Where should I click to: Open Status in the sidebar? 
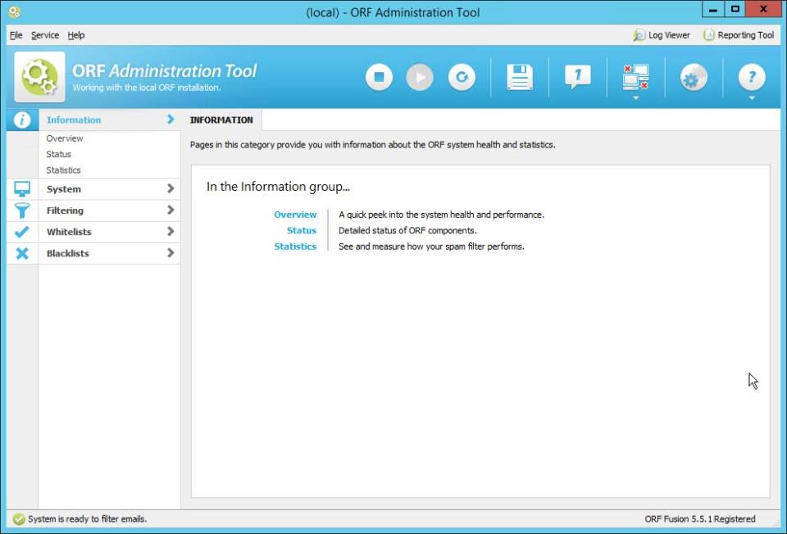point(59,155)
